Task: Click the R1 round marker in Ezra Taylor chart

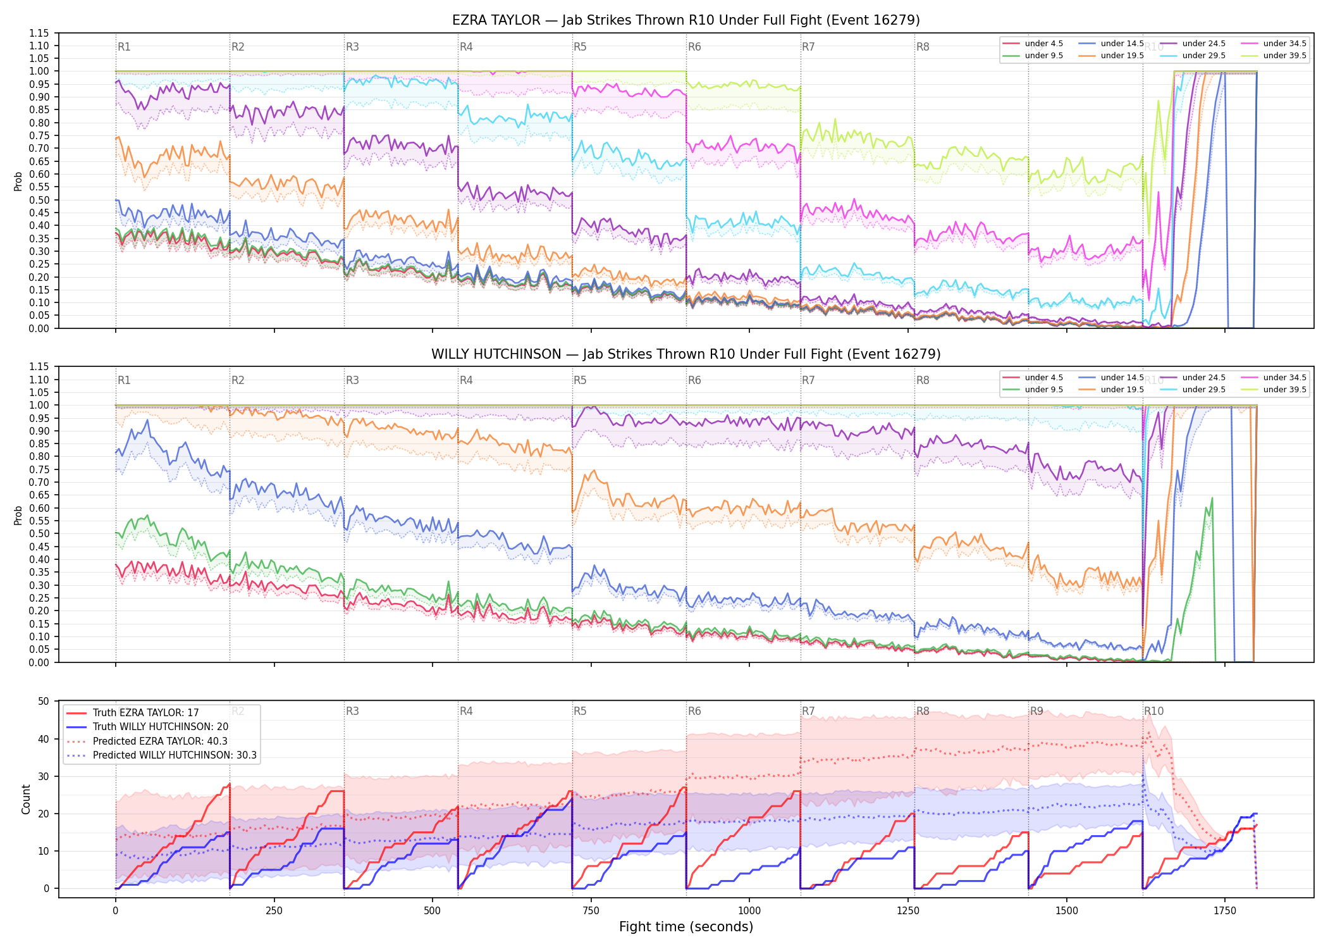Action: [x=124, y=47]
